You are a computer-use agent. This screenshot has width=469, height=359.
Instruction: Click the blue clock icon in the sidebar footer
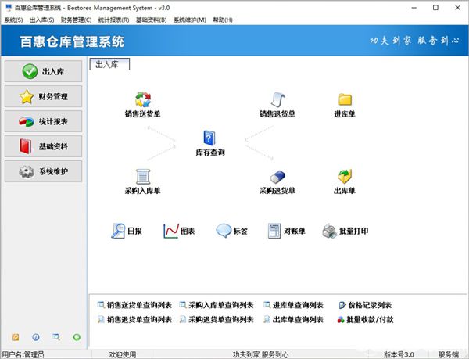point(36,337)
